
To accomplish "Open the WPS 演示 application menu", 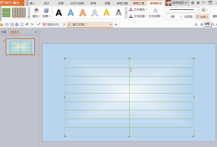I will [12, 3].
